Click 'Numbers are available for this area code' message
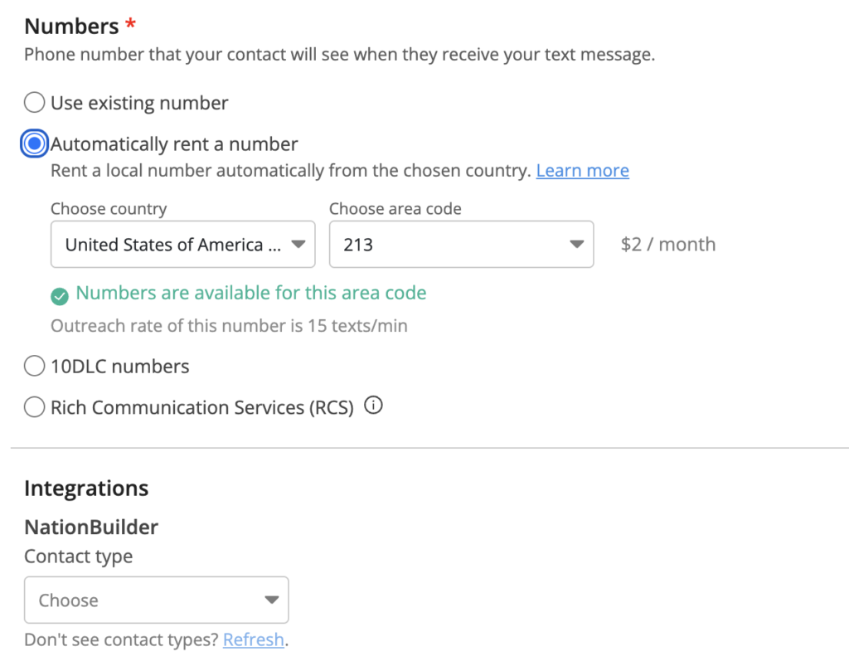 tap(250, 293)
